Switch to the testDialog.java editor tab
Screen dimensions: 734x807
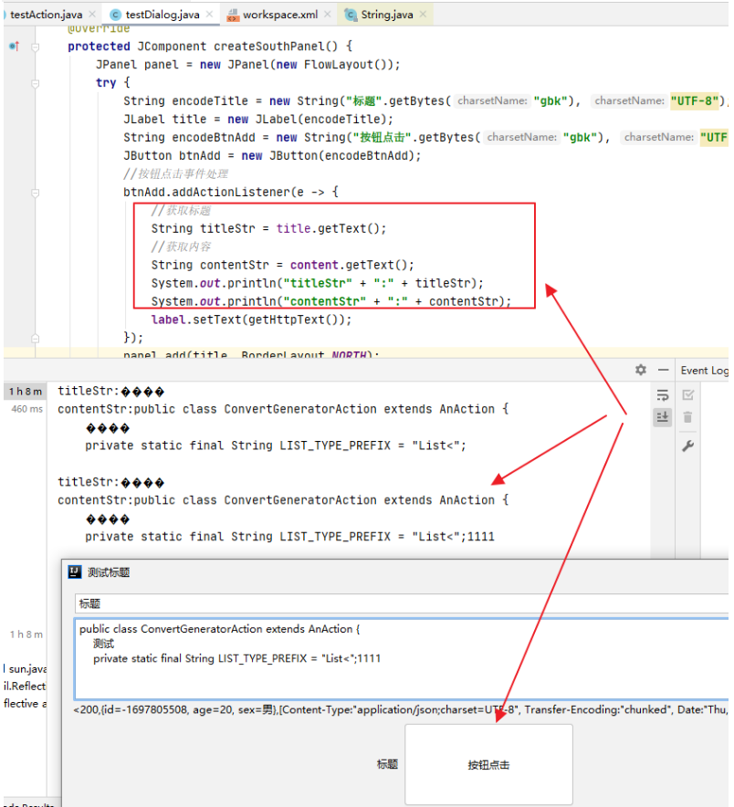(x=163, y=15)
